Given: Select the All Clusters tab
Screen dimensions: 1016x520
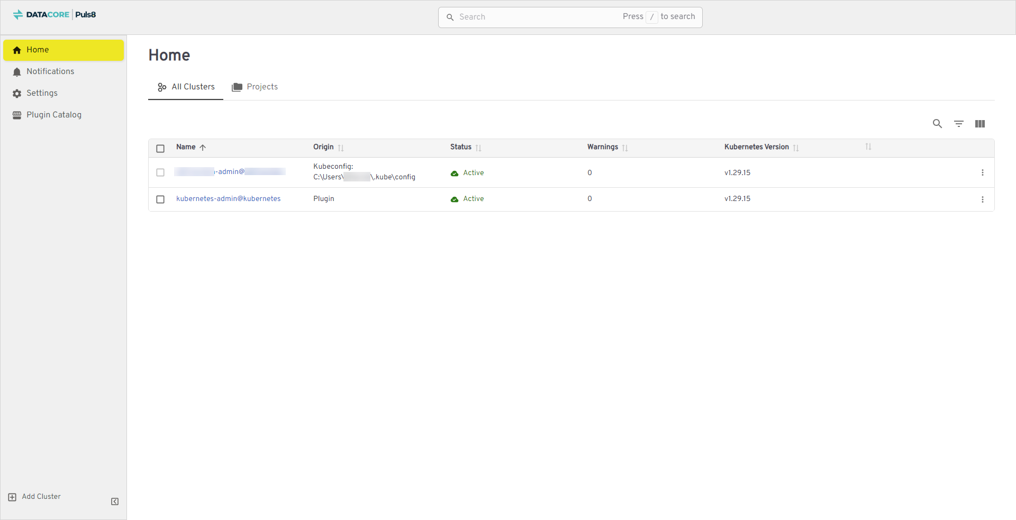Looking at the screenshot, I should 186,87.
